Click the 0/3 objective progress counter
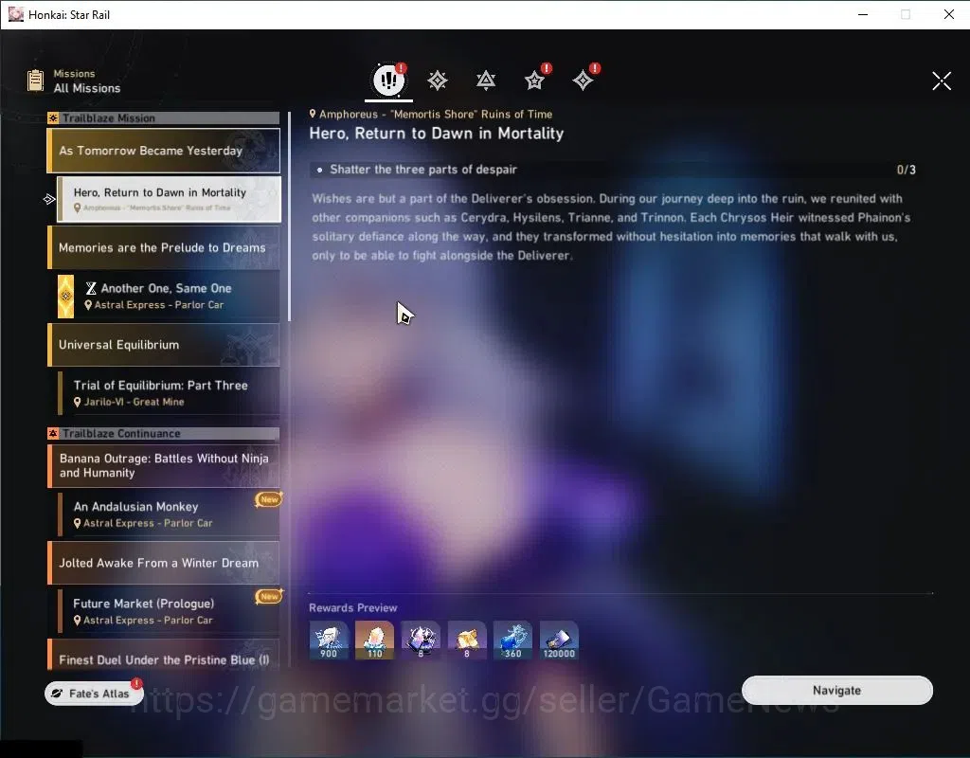970x758 pixels. pyautogui.click(x=907, y=170)
